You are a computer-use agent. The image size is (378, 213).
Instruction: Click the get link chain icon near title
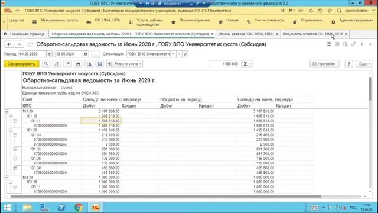click(353, 44)
